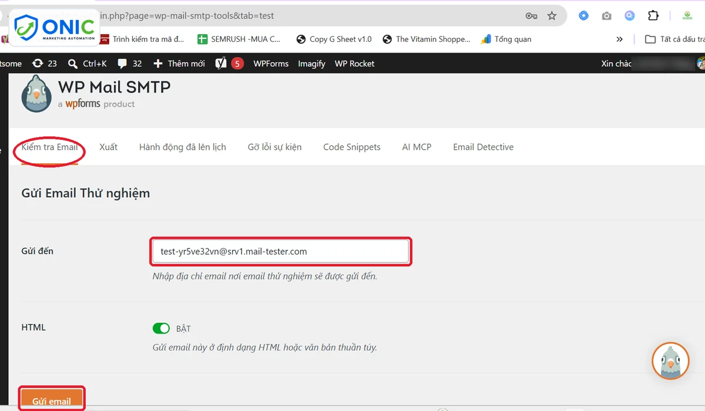This screenshot has width=705, height=411.
Task: Open the camera screenshot extension
Action: pyautogui.click(x=606, y=16)
